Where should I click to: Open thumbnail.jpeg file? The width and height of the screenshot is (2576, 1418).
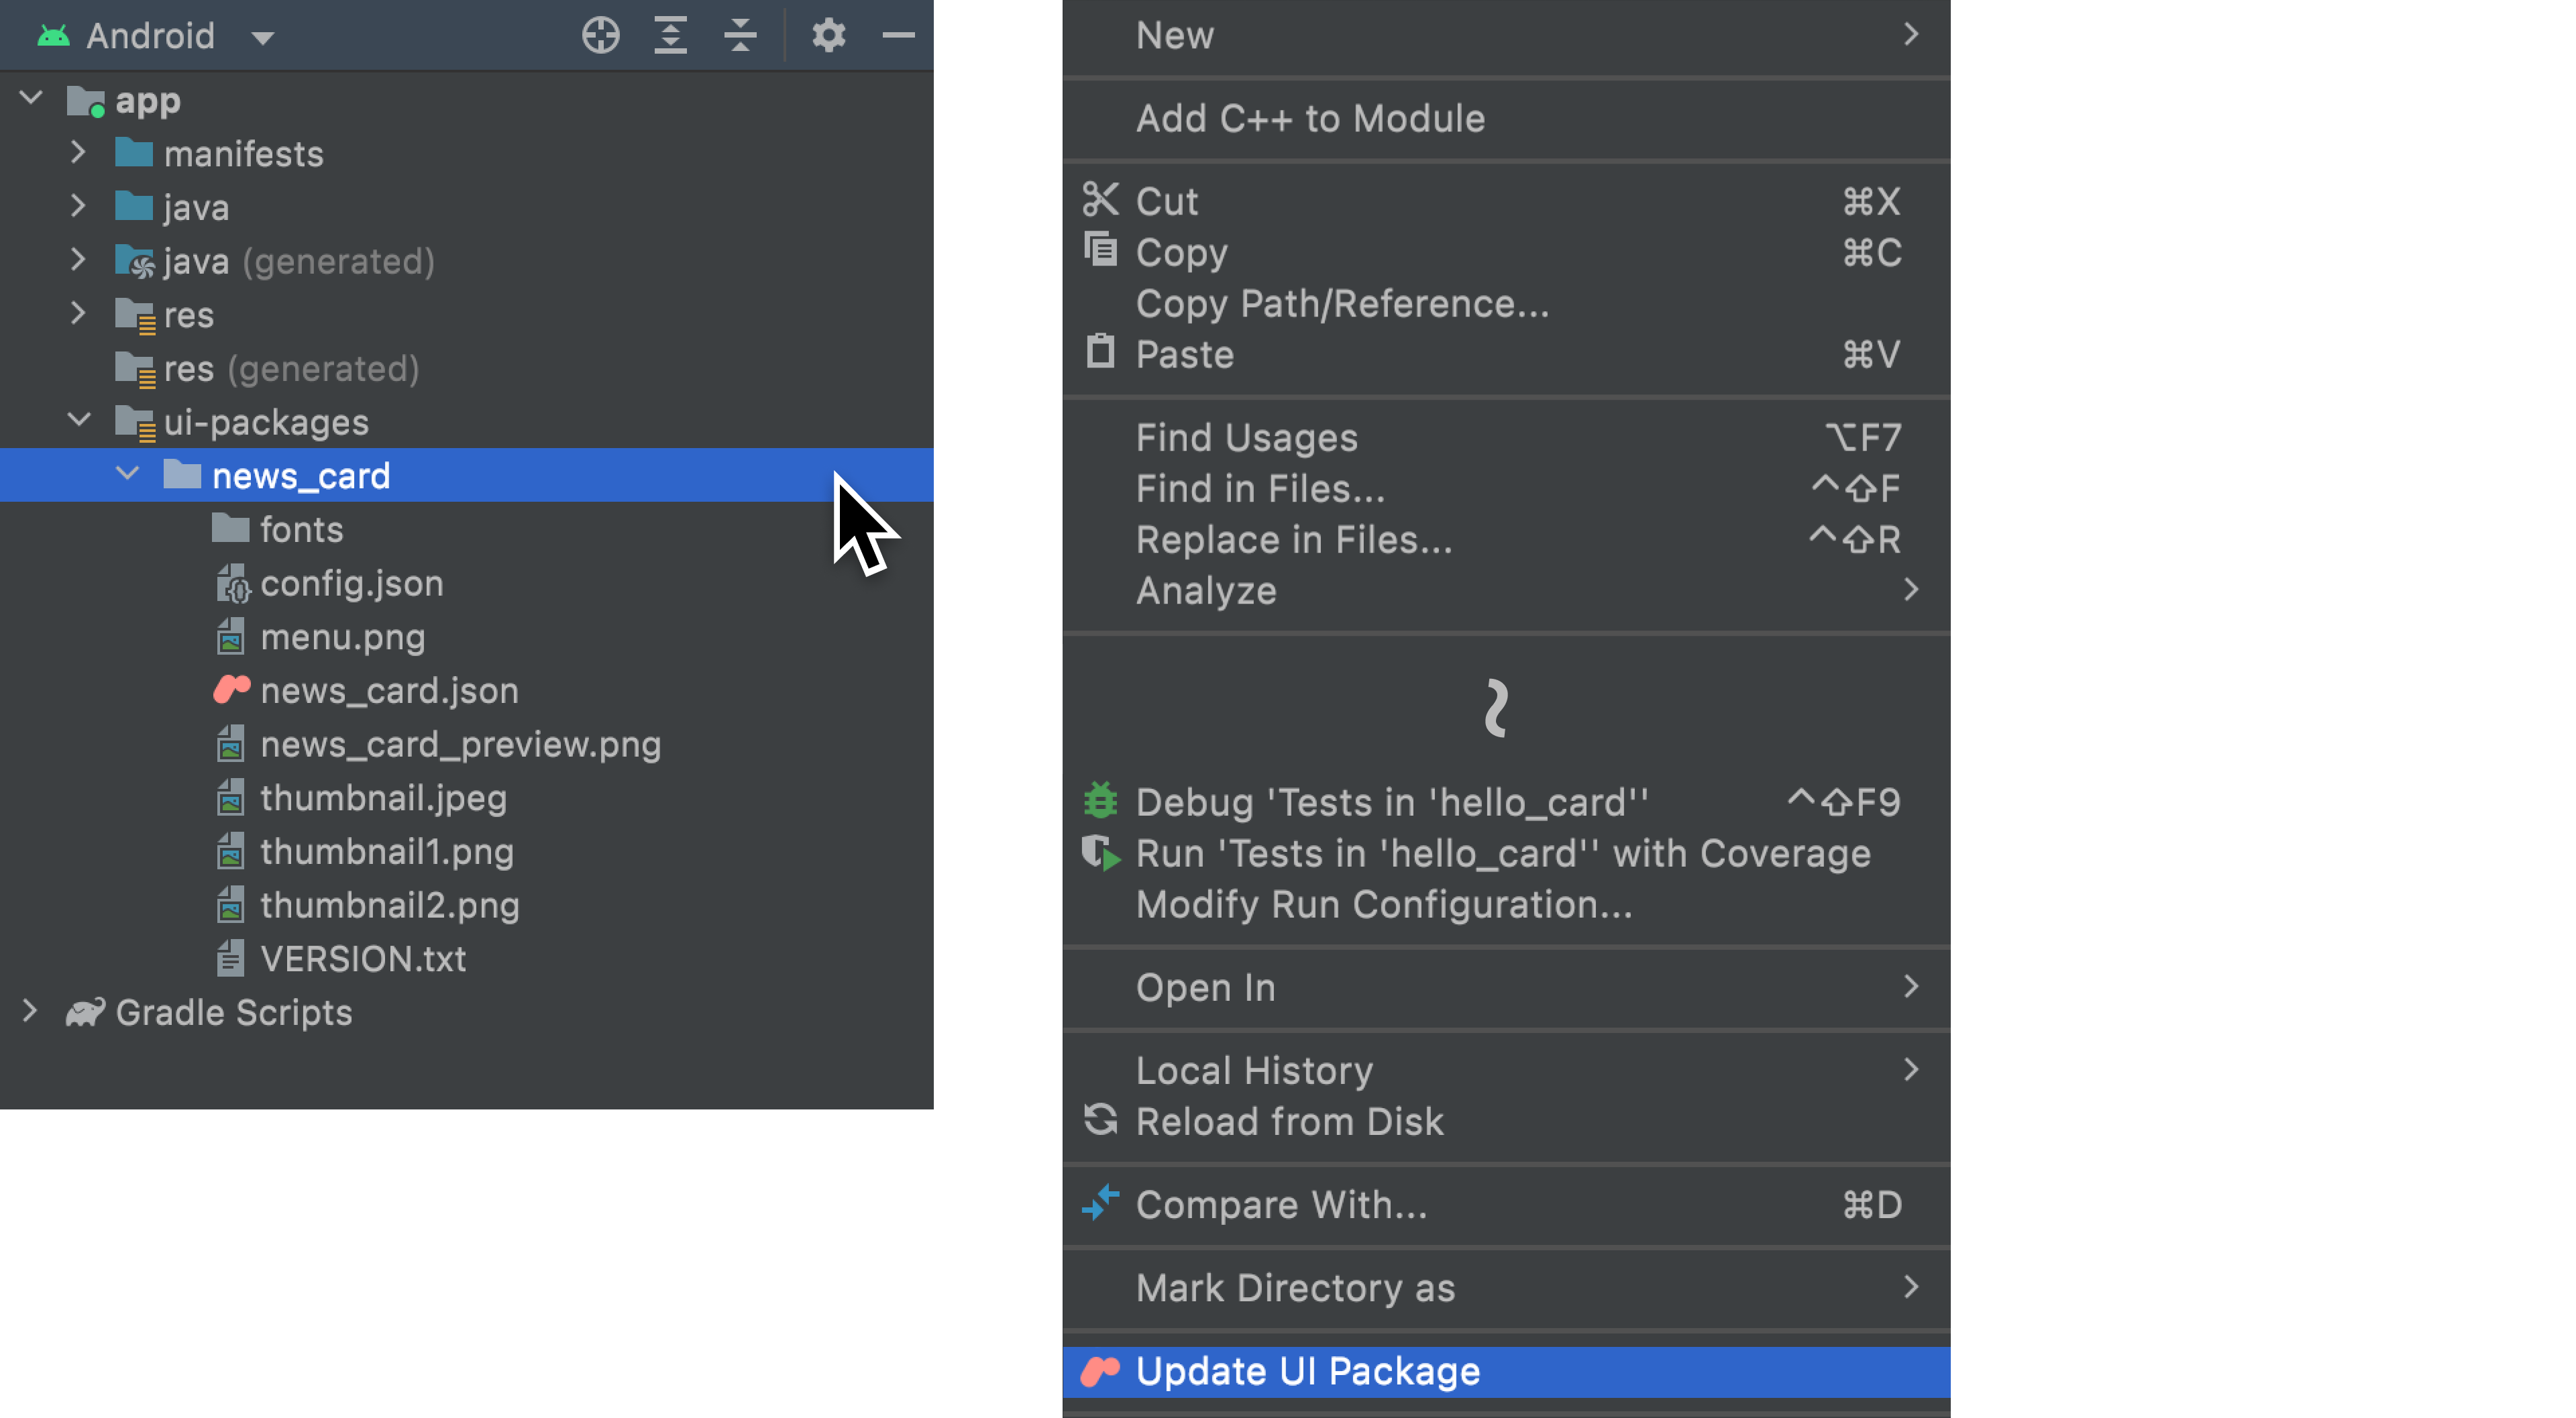pyautogui.click(x=382, y=798)
